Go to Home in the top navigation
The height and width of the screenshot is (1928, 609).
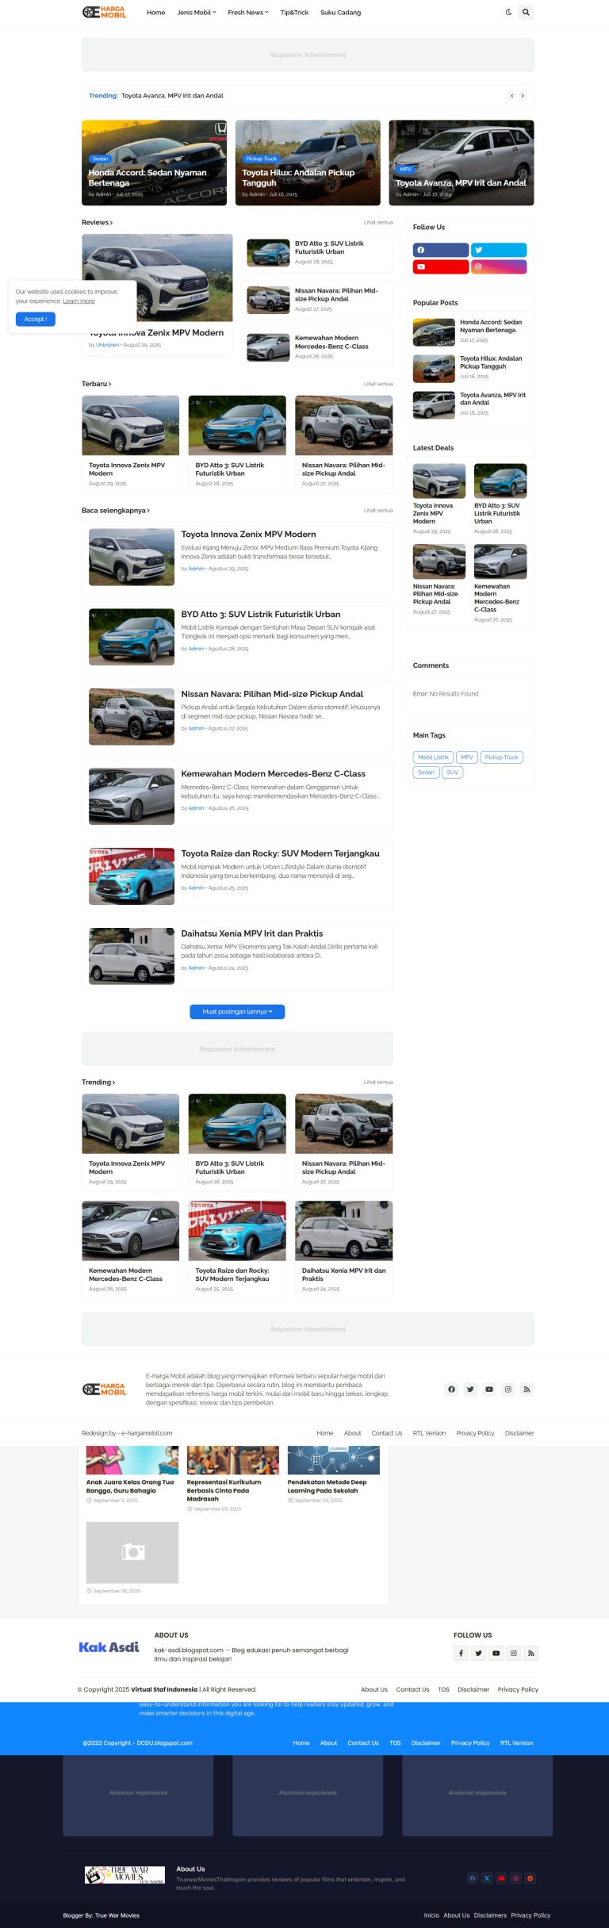(156, 13)
